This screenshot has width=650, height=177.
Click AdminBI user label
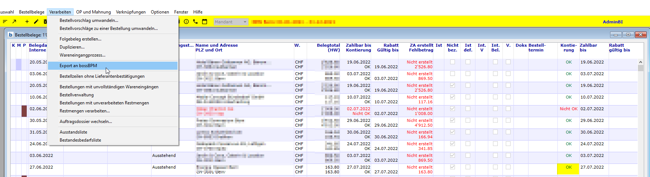point(613,22)
